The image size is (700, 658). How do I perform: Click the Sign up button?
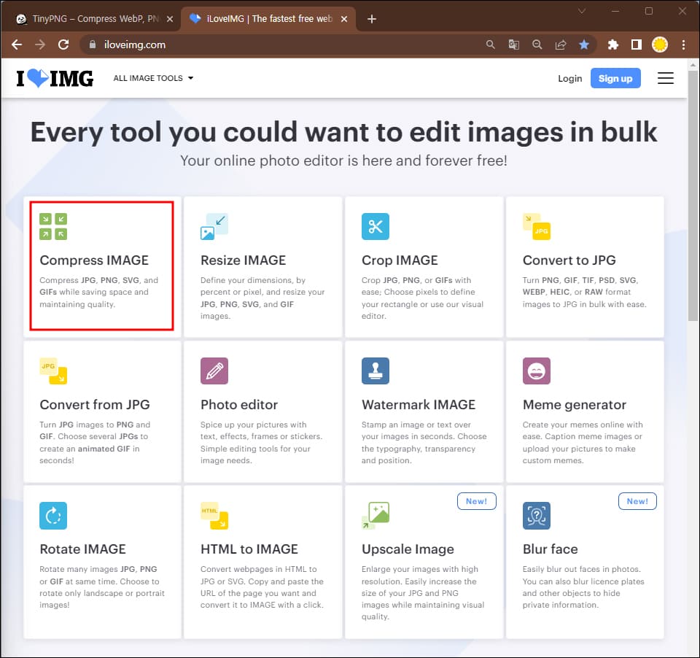pos(615,78)
